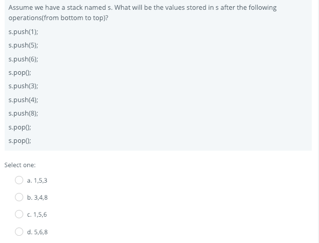
Task: Click the s.push(8); code line
Action: (x=23, y=114)
